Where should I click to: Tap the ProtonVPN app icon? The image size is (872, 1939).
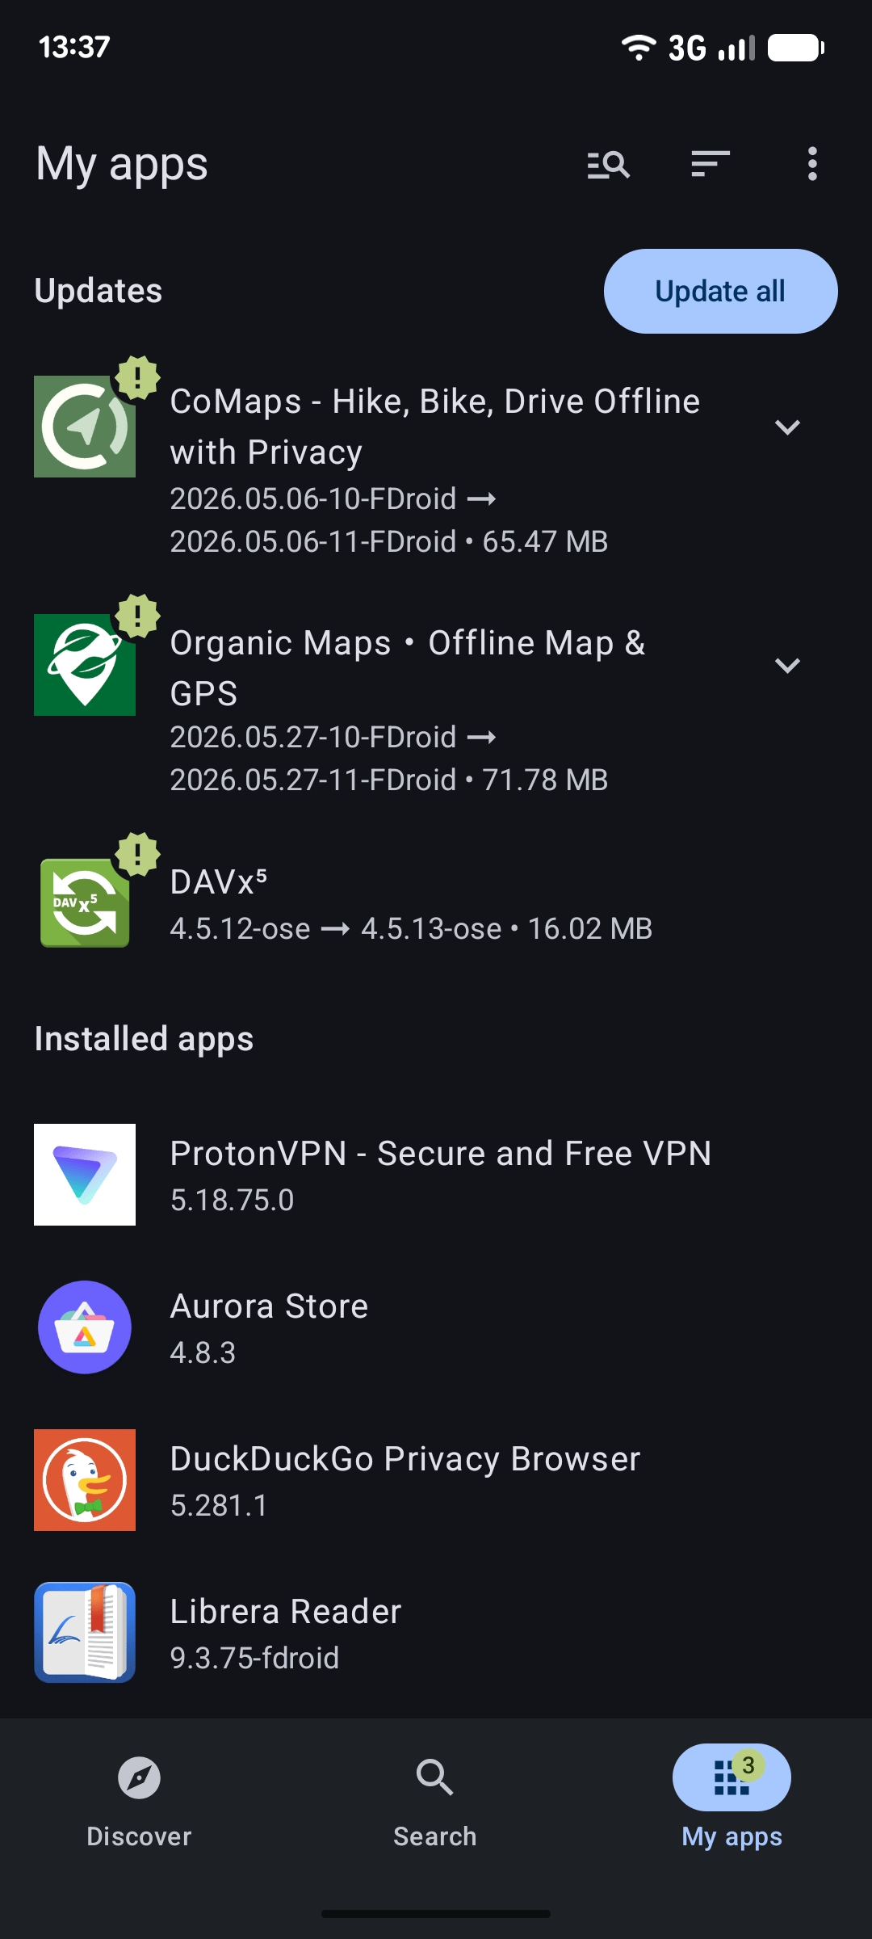pyautogui.click(x=85, y=1175)
